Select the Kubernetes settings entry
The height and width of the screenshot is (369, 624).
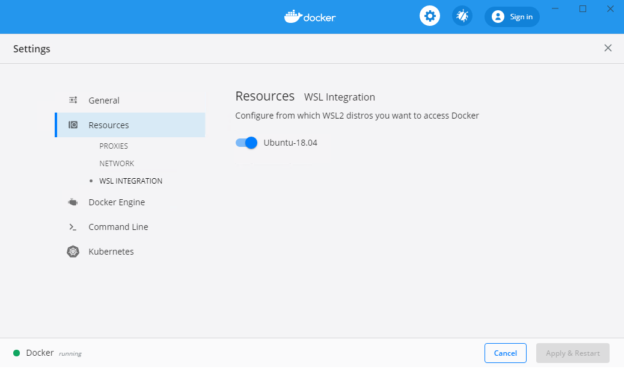click(x=111, y=252)
